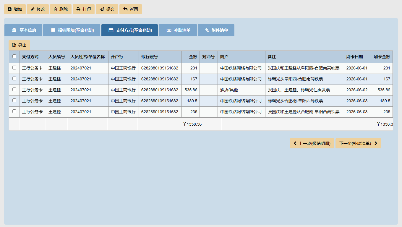Check the row with amount 231
The width and height of the screenshot is (402, 227).
(x=14, y=68)
